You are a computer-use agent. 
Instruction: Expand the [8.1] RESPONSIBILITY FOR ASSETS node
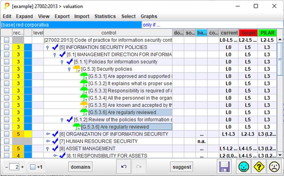(x=55, y=155)
